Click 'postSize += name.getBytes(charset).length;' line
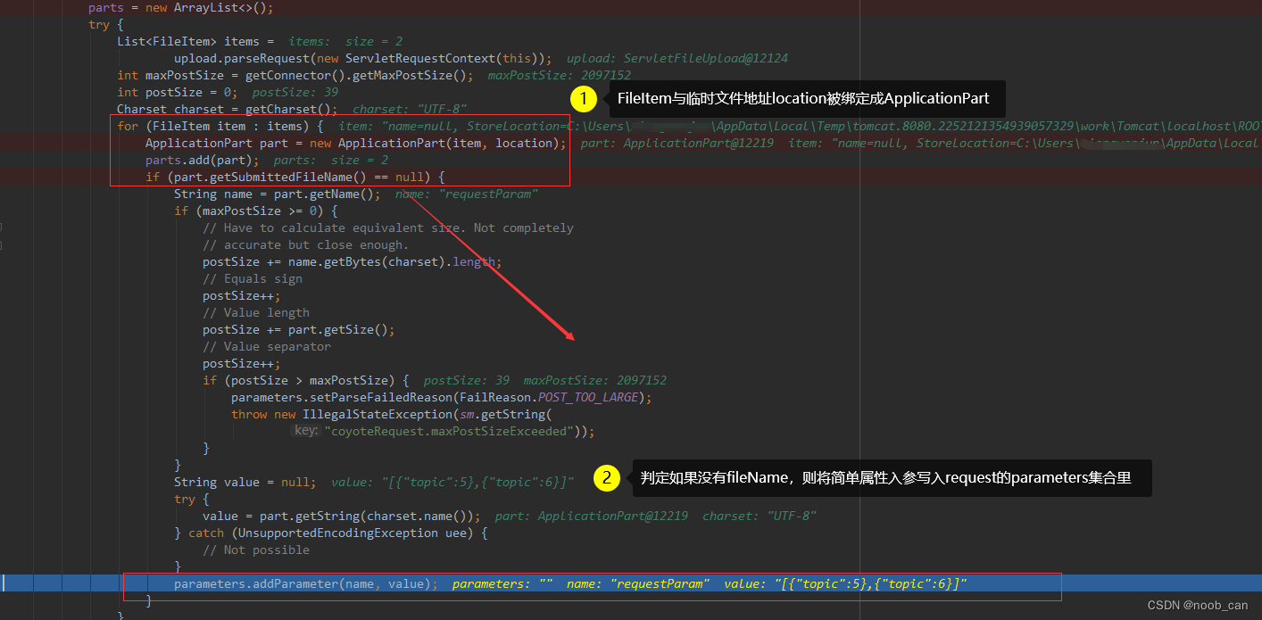Viewport: 1262px width, 620px height. [x=353, y=261]
